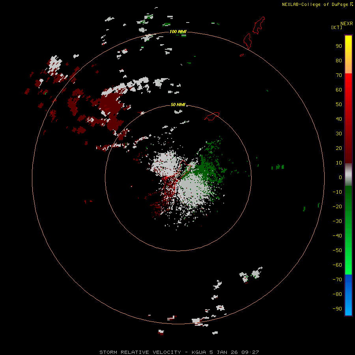Image resolution: width=355 pixels, height=355 pixels.
Task: Click the 100 NMI range ring label
Action: (178, 32)
